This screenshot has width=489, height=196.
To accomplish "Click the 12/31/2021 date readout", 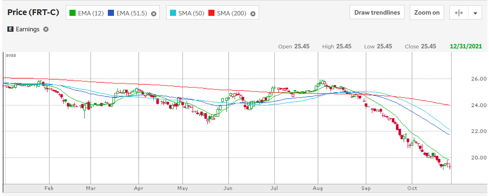I will click(x=466, y=46).
